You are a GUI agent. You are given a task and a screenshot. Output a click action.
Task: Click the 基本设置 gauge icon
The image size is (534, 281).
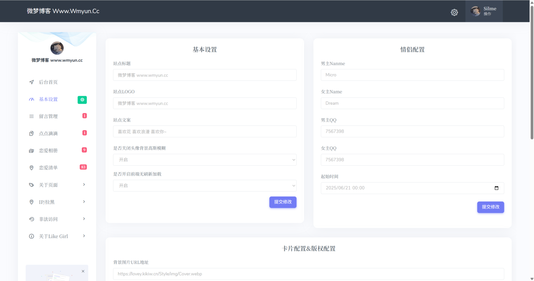31,99
